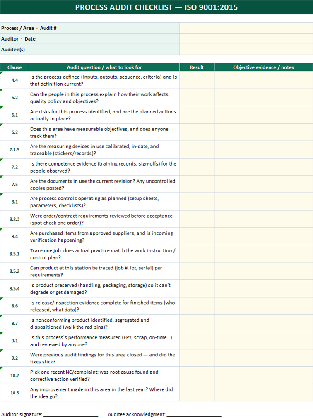Select the question about previous audit findings closed
This screenshot has width=313, height=418.
(x=104, y=358)
